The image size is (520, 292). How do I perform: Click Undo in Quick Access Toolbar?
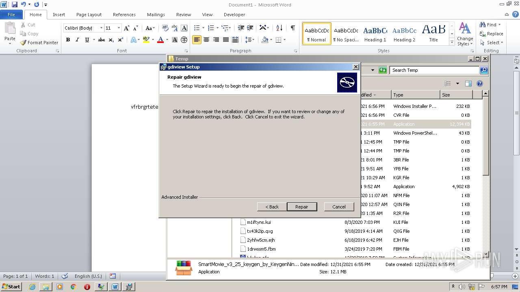(x=24, y=4)
